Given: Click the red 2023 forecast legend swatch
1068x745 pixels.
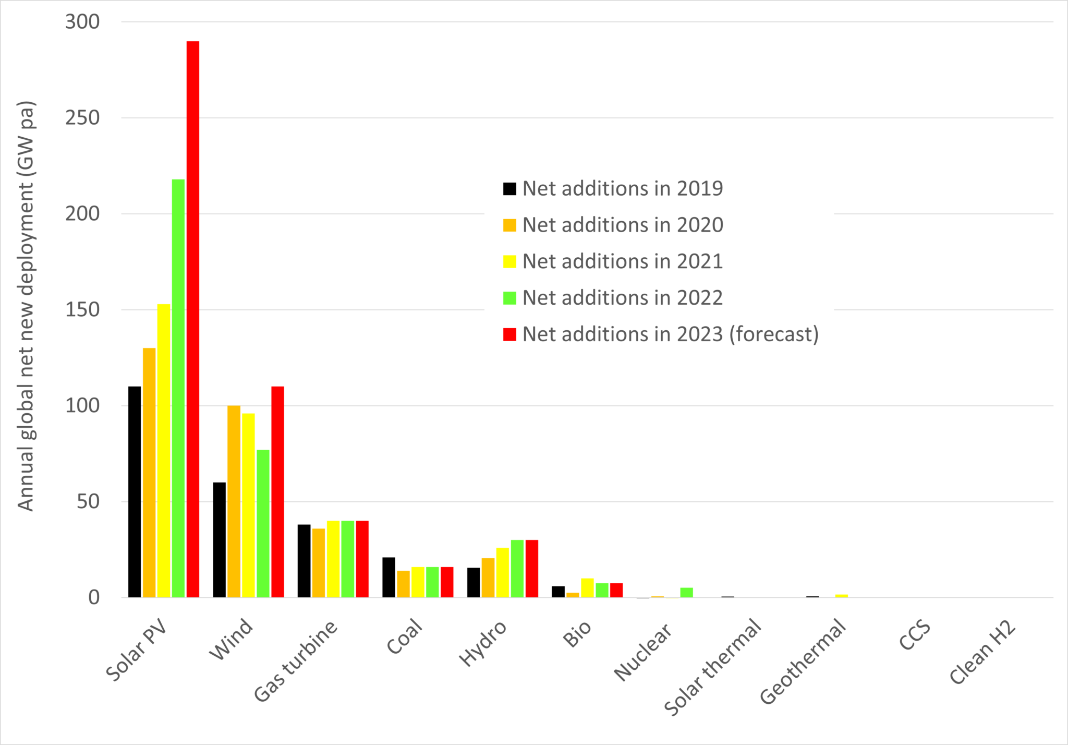Looking at the screenshot, I should pyautogui.click(x=509, y=334).
